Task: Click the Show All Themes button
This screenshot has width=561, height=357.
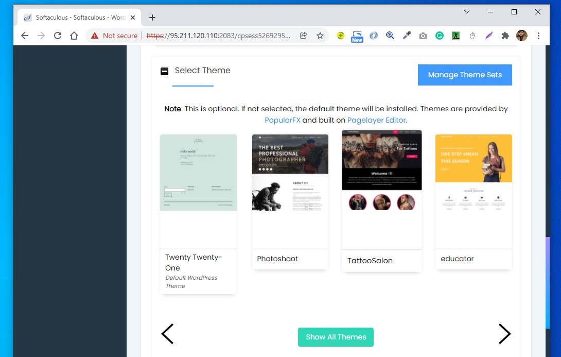Action: coord(336,337)
